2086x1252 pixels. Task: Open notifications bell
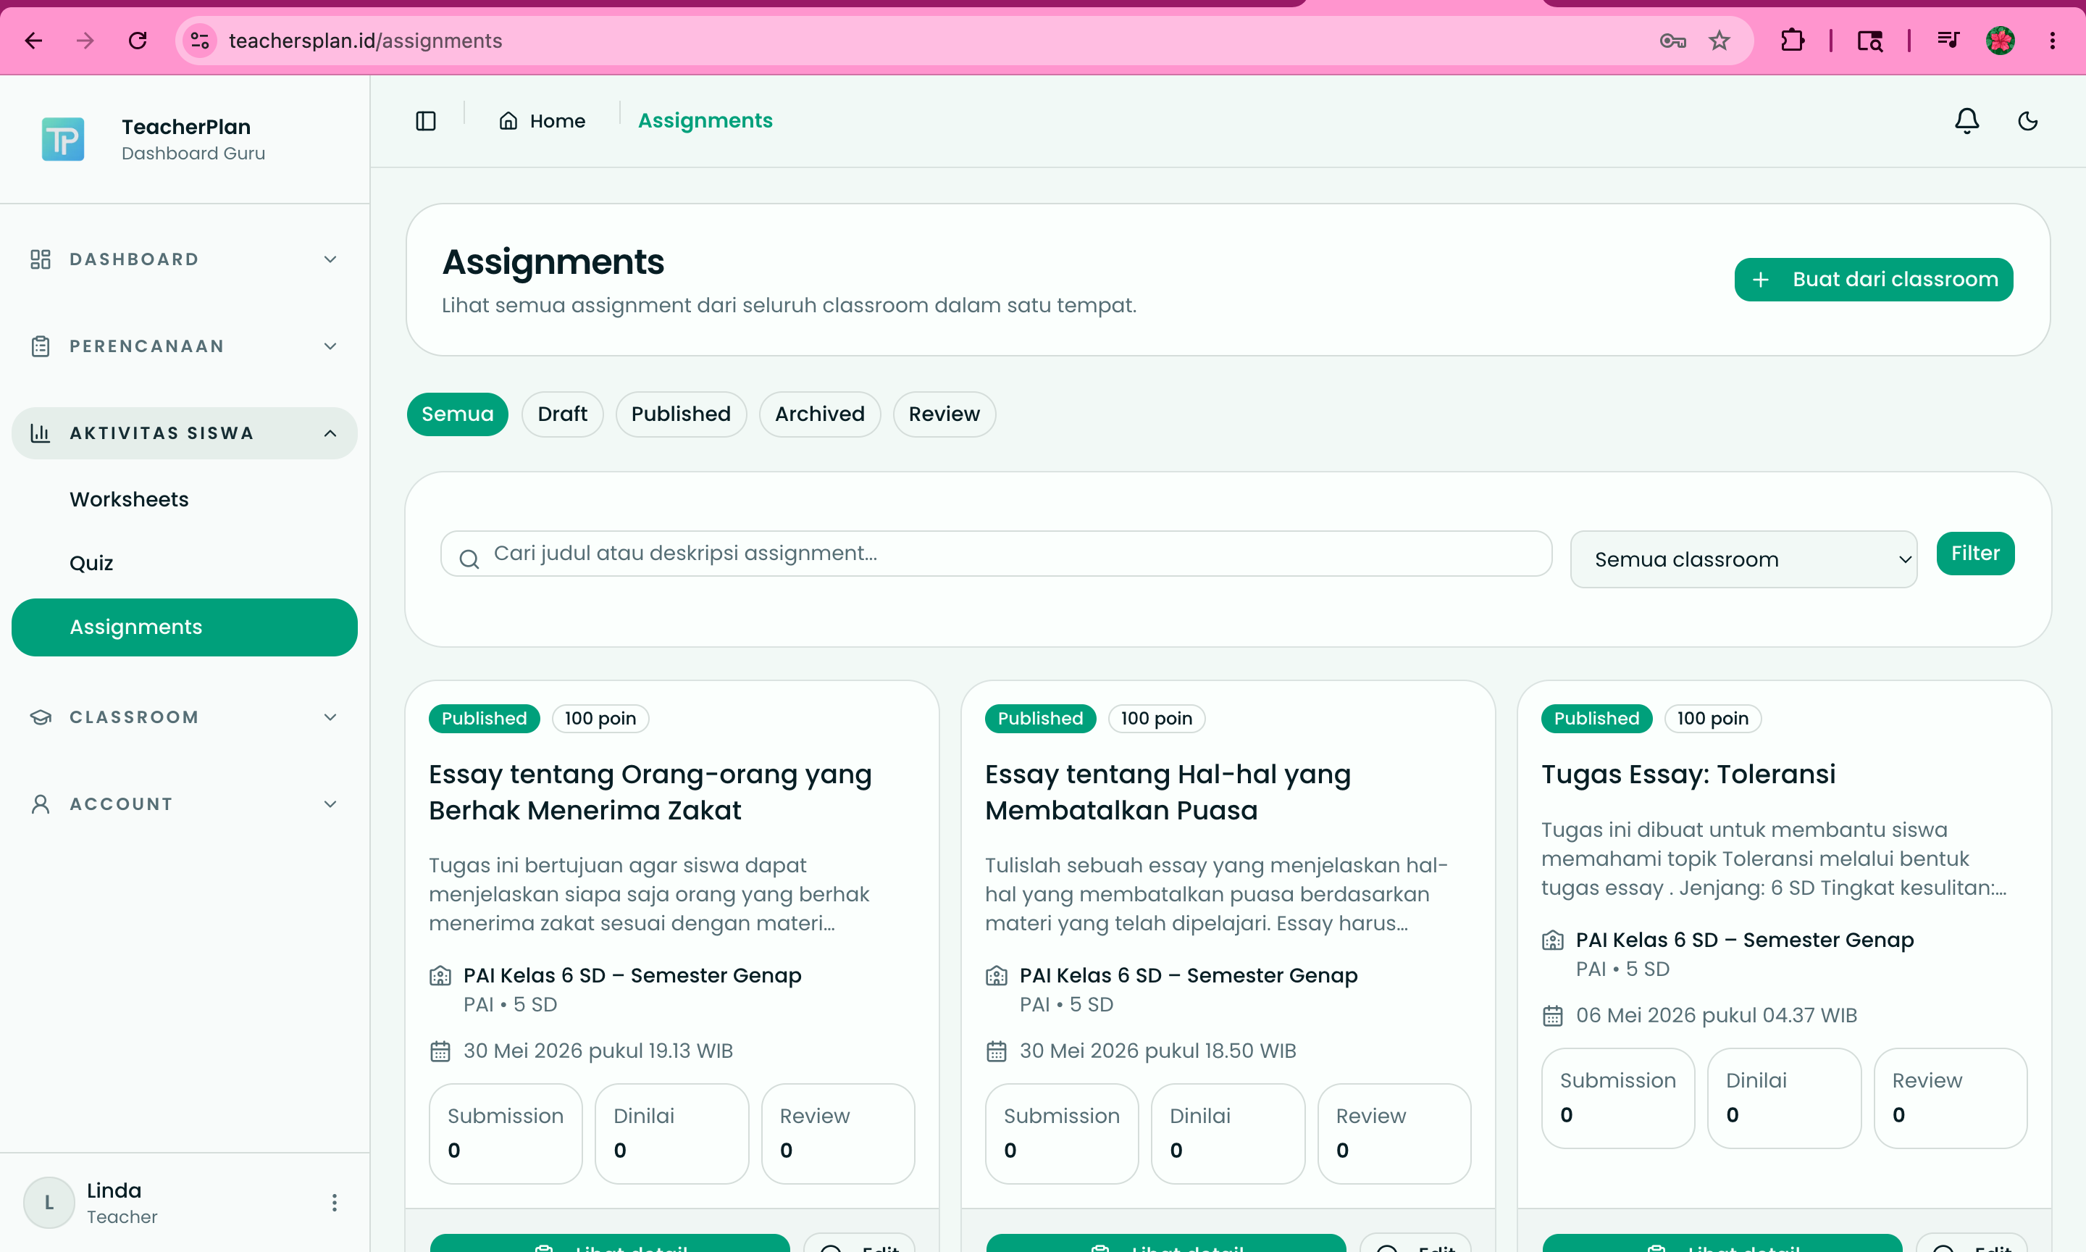[1966, 121]
